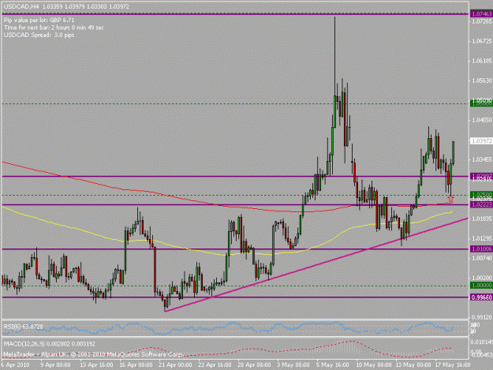Click the '28 Apr 08:00' time axis label
This screenshot has width=493, height=370.
tap(254, 364)
